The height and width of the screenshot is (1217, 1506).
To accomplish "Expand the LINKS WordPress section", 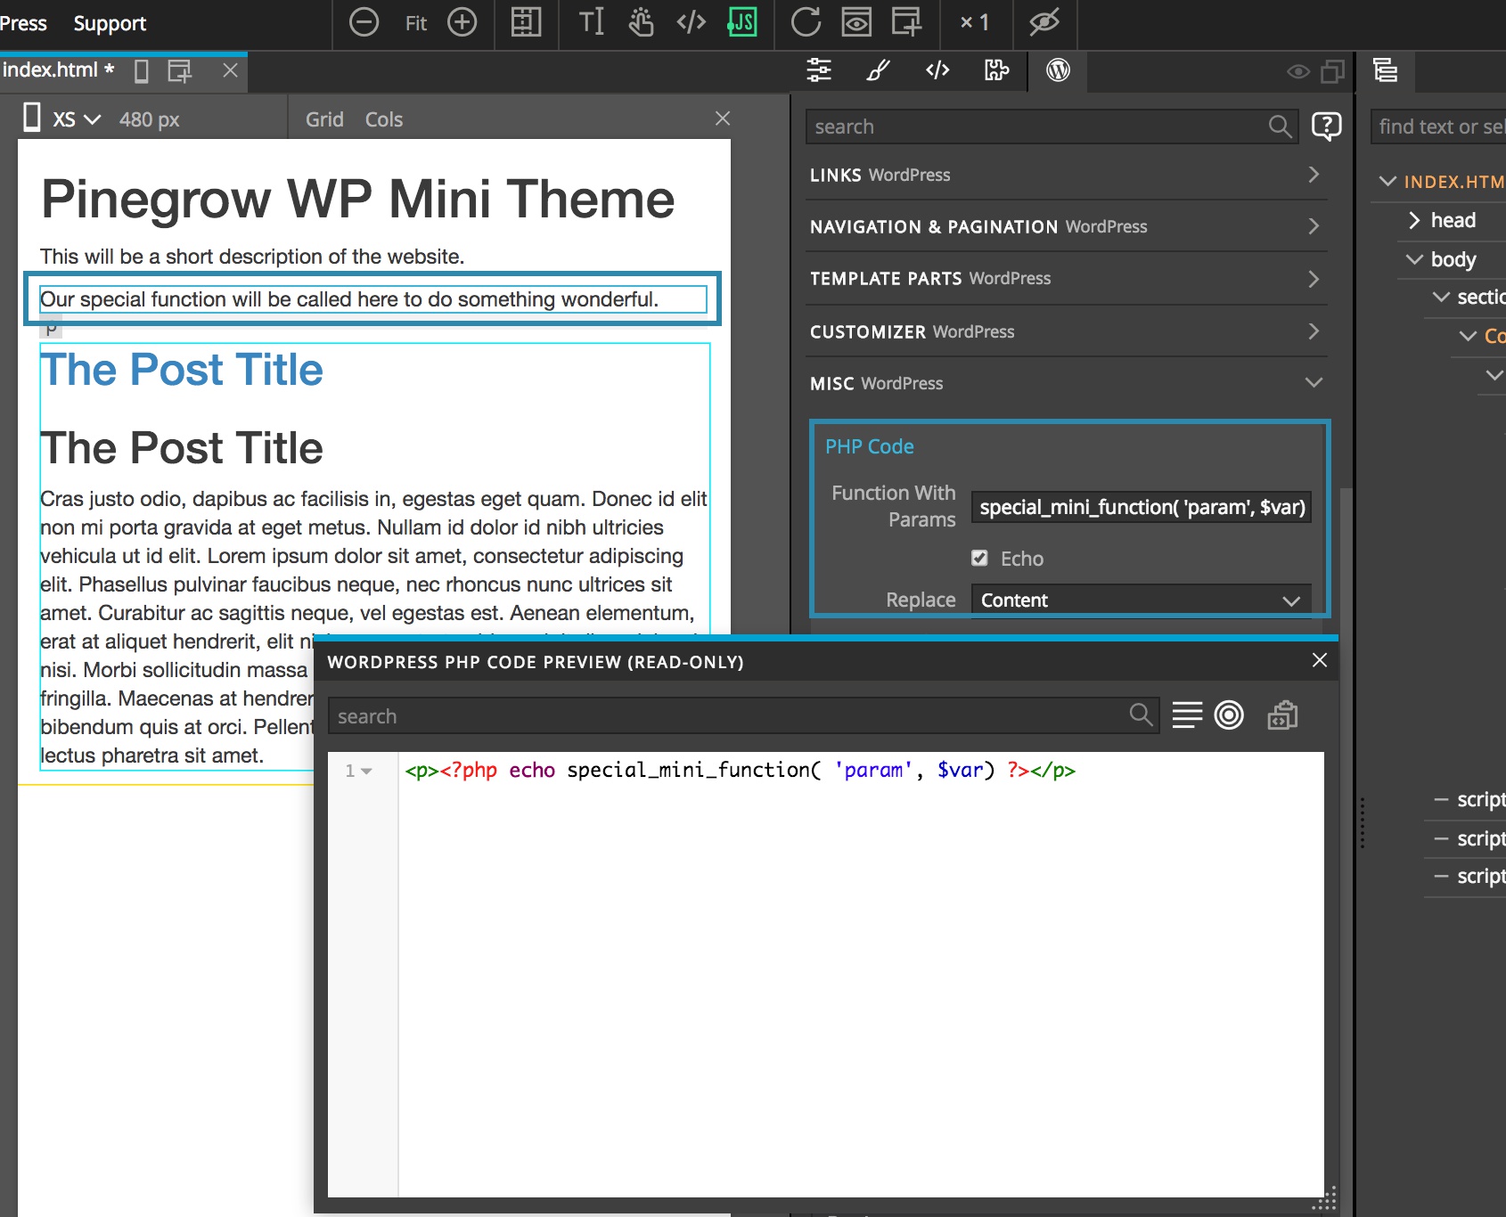I will click(1066, 175).
